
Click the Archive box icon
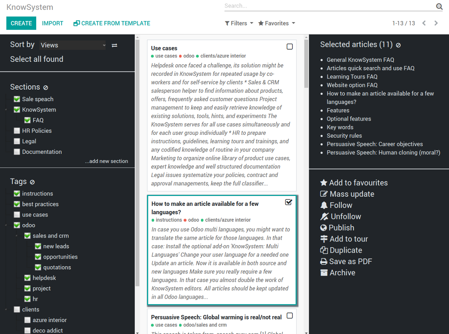(323, 273)
